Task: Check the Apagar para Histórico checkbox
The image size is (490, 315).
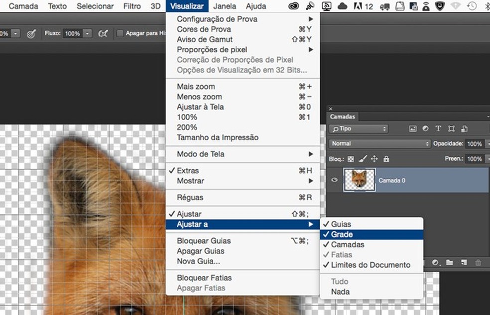Action: click(120, 33)
